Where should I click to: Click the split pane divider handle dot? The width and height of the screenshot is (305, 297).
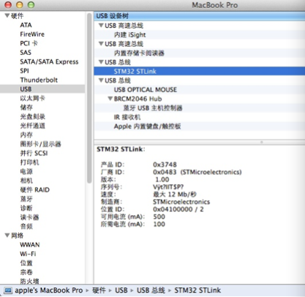click(x=261, y=142)
